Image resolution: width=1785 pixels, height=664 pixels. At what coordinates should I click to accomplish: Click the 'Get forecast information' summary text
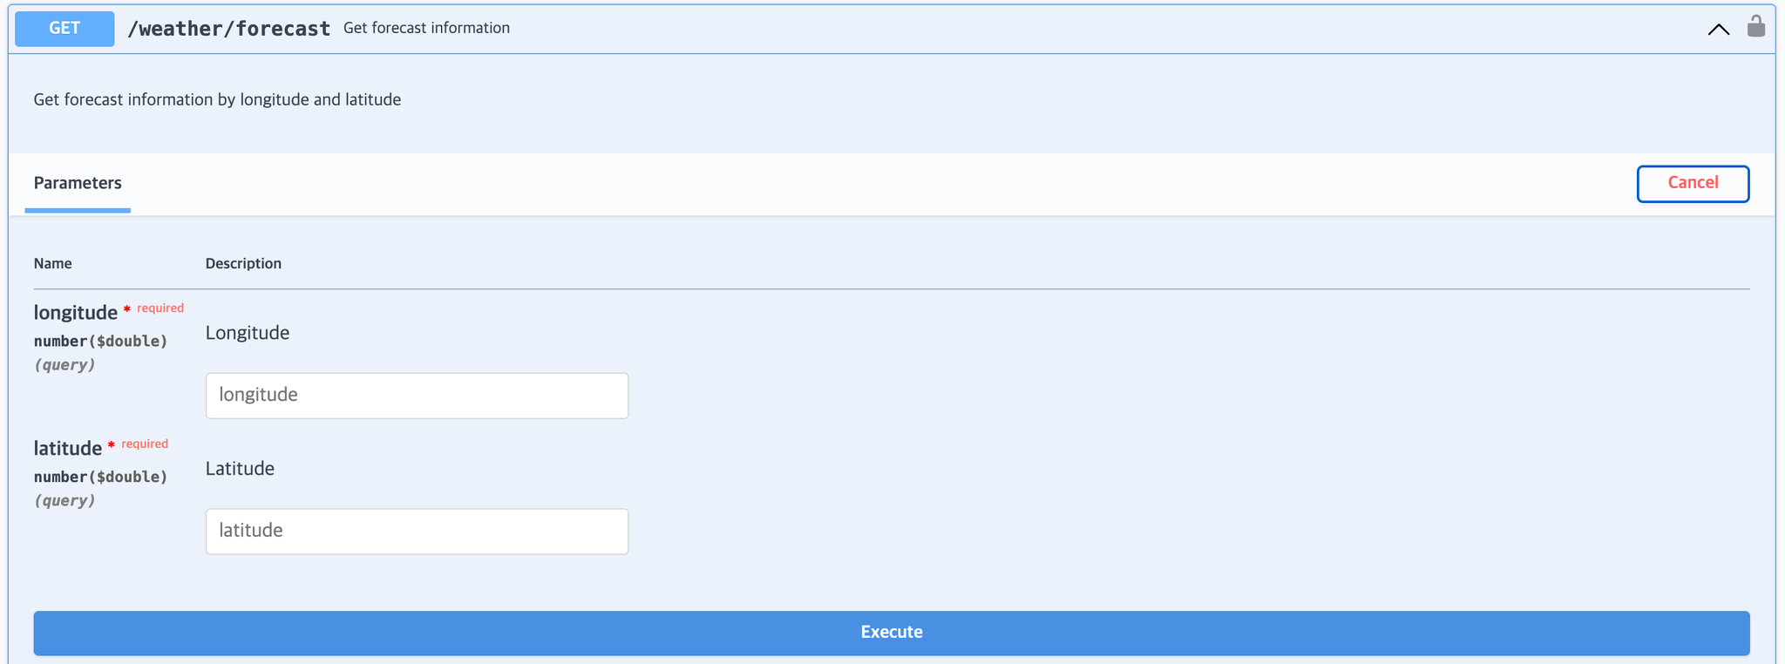coord(426,28)
